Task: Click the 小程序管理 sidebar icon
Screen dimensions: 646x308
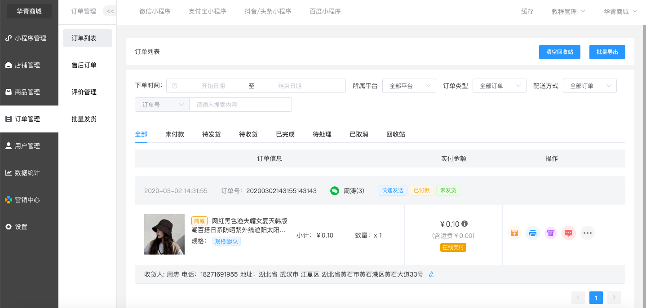Action: 8,38
